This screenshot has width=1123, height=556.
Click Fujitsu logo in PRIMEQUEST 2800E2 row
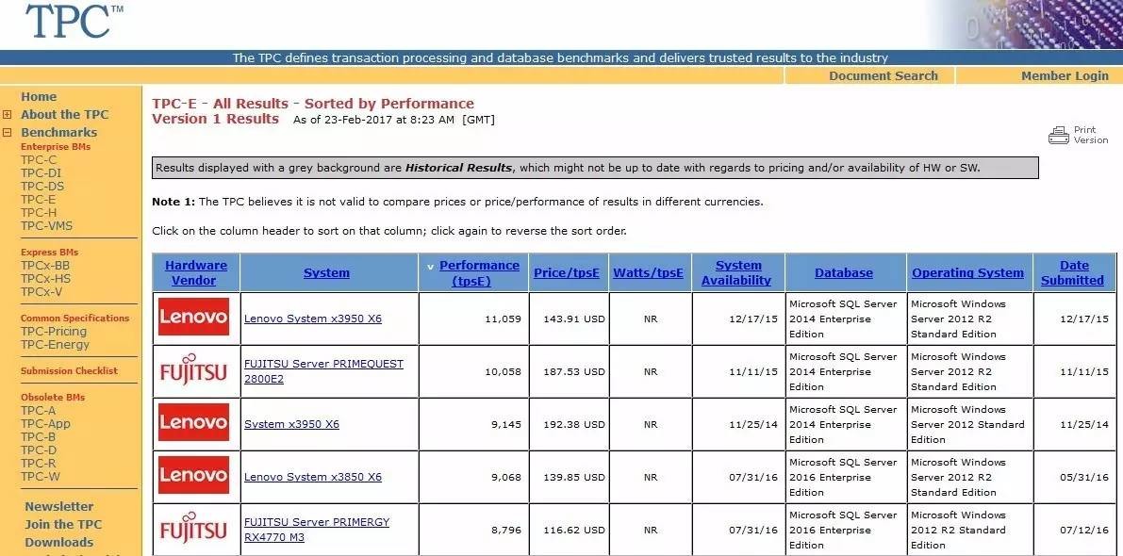[x=193, y=370]
